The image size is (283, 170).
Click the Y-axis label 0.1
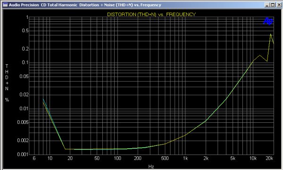pos(25,62)
